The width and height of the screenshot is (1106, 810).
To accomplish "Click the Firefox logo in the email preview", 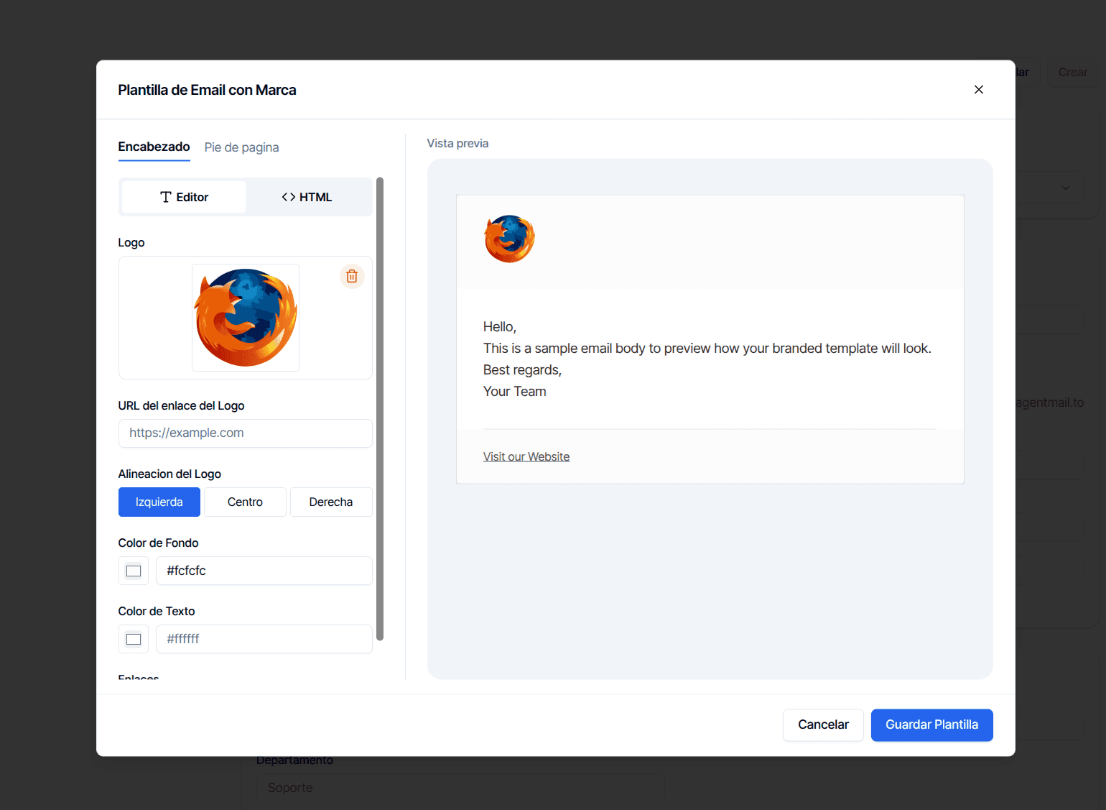I will [x=510, y=239].
